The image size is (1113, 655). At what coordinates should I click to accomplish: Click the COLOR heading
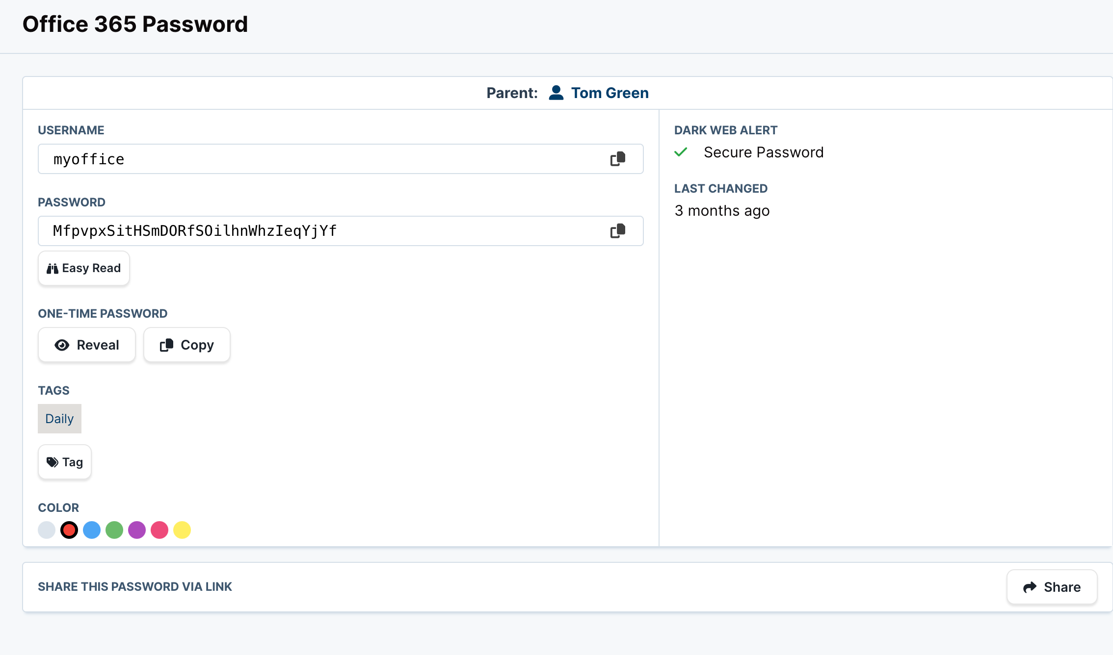tap(58, 508)
